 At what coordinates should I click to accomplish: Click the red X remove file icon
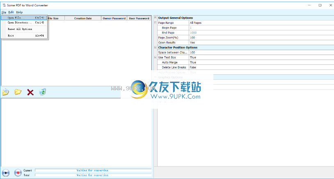(30, 92)
